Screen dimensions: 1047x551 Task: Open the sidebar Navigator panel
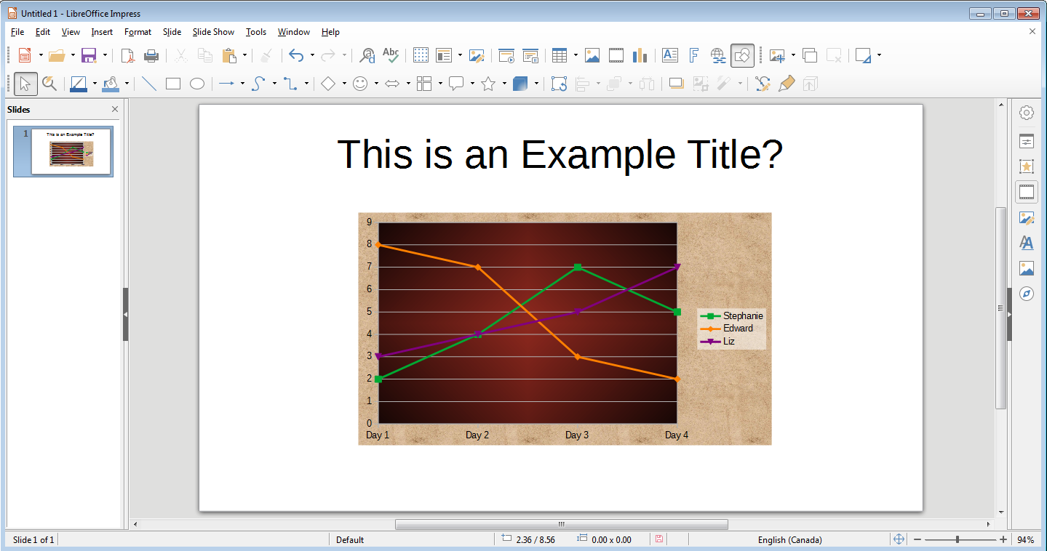pyautogui.click(x=1027, y=294)
